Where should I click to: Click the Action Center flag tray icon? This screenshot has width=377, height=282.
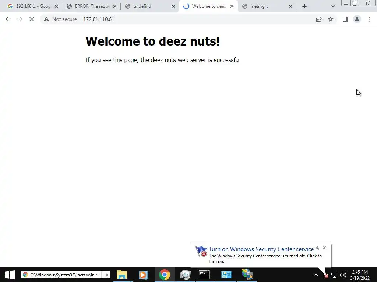click(325, 275)
